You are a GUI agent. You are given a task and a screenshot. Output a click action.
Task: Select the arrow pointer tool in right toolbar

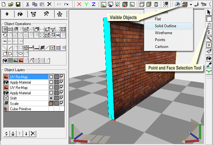(209, 13)
